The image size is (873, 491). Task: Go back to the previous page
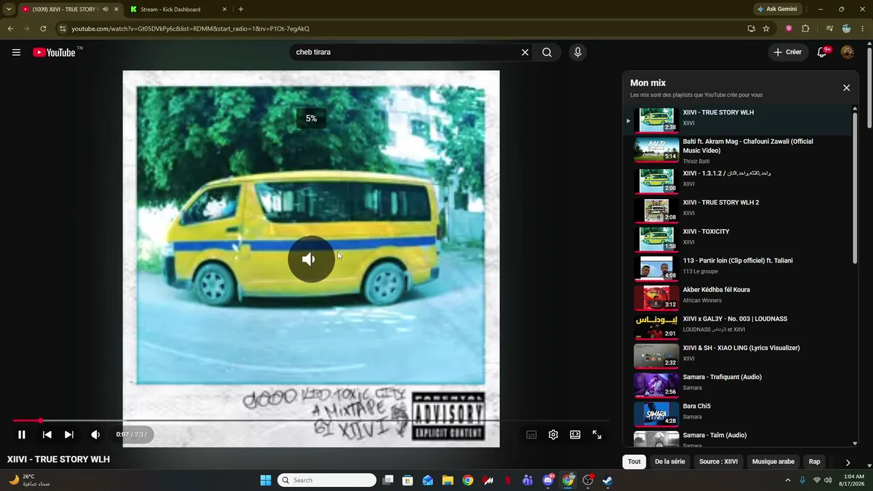click(10, 29)
